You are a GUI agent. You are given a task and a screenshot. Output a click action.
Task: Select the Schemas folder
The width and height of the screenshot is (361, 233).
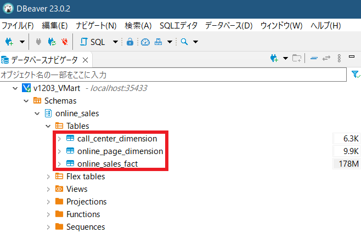click(60, 101)
